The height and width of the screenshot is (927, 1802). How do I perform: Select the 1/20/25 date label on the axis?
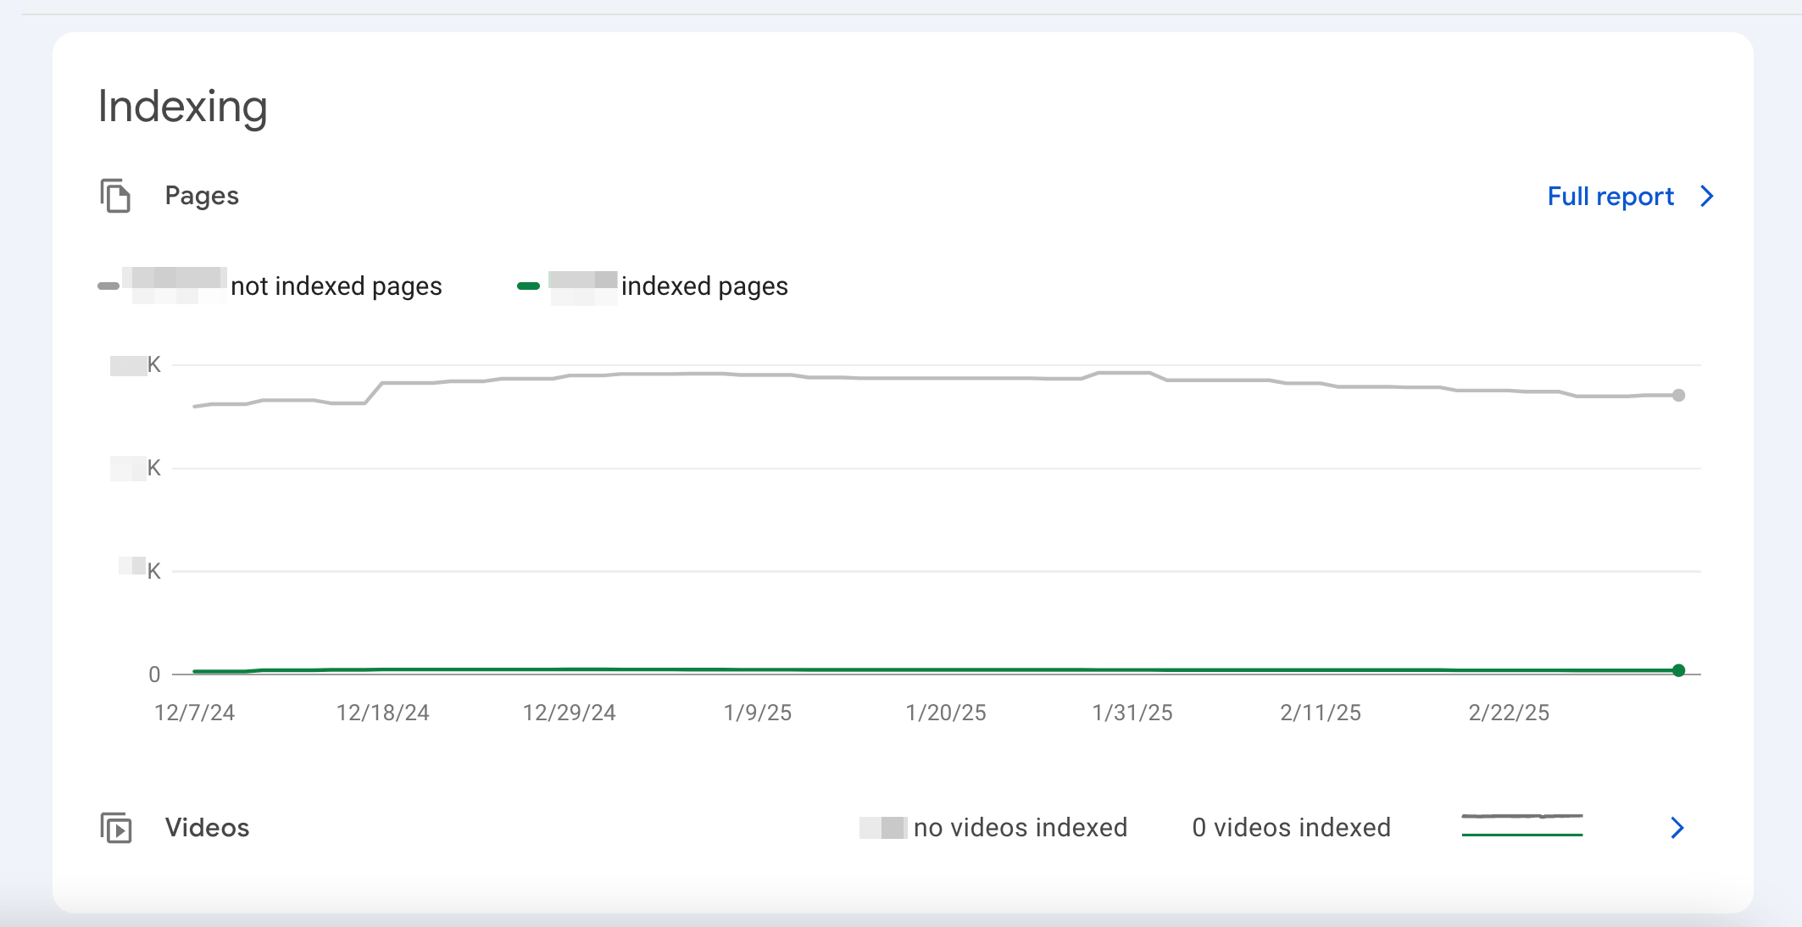tap(945, 713)
